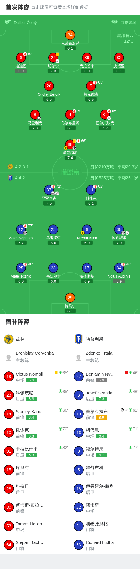View substitute Cletus Nombil details
This screenshot has height=569, width=140.
click(35, 376)
